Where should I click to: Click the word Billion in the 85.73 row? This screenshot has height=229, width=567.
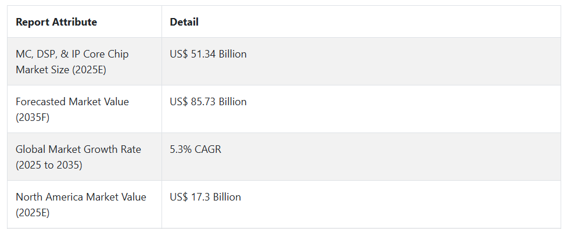click(232, 102)
